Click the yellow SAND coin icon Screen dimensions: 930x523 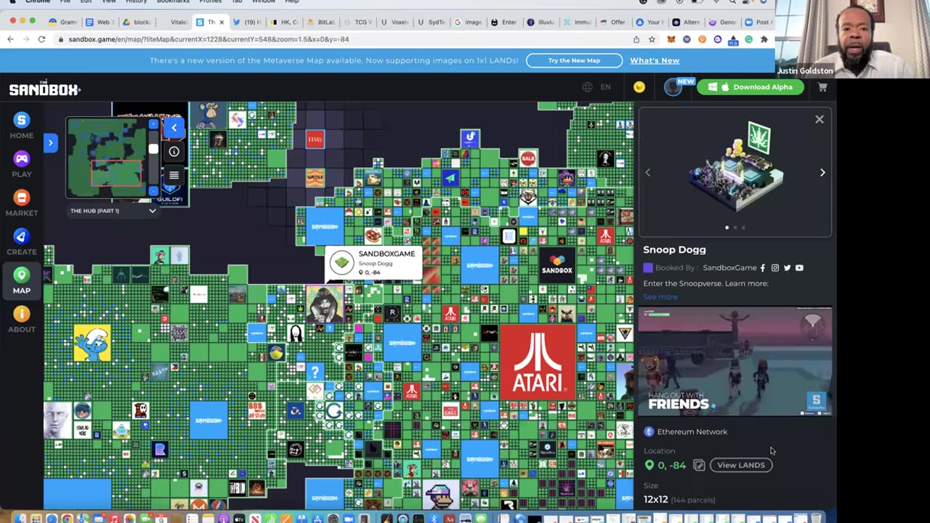point(639,87)
